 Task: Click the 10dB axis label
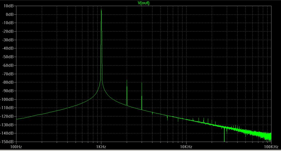click(x=9, y=6)
